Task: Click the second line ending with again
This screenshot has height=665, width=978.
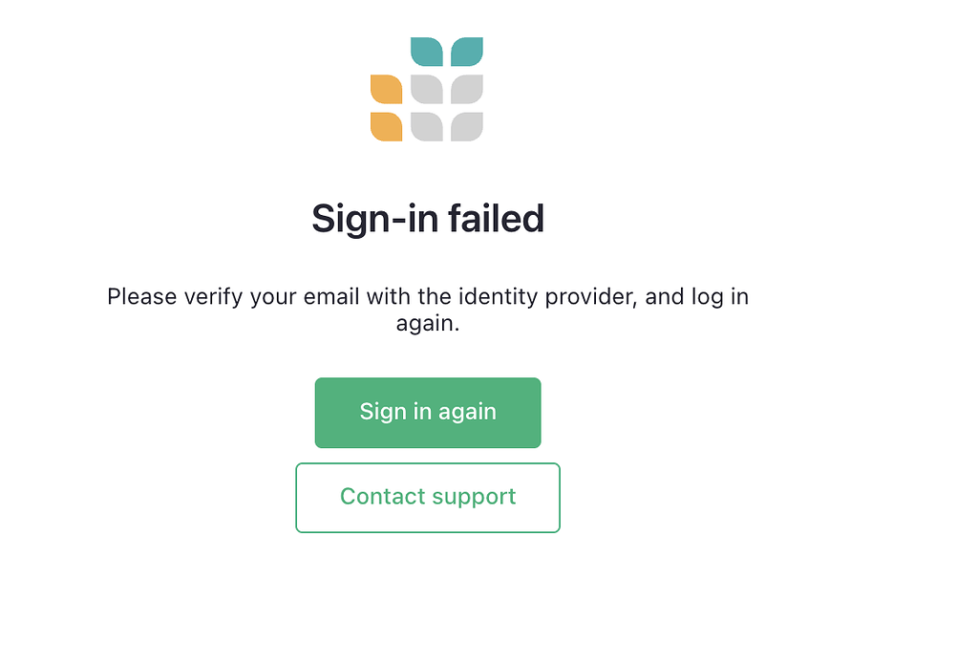Action: coord(428,323)
